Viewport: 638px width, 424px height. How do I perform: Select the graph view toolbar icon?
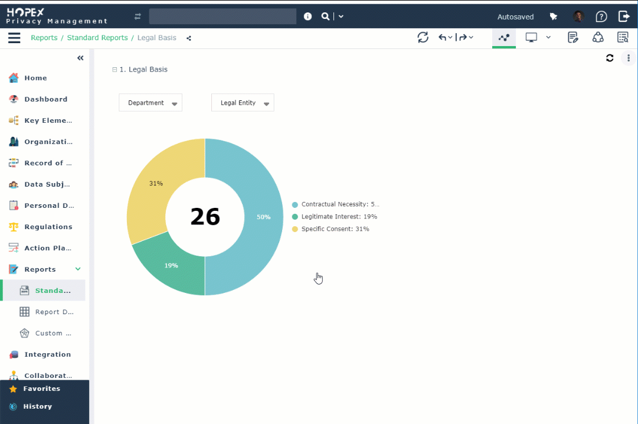point(503,37)
